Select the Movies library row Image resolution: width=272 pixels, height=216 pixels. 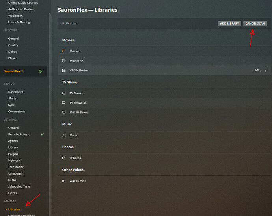coord(164,51)
